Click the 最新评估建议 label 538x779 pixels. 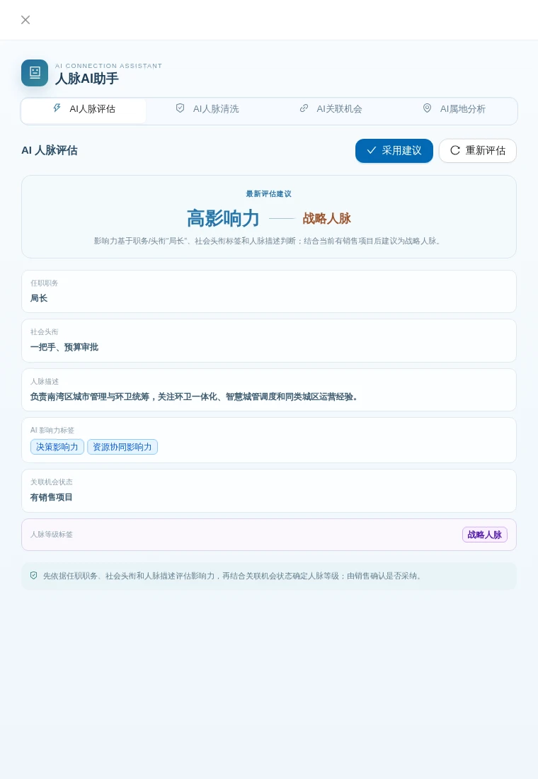pyautogui.click(x=269, y=194)
